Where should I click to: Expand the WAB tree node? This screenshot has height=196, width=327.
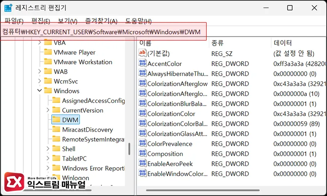point(40,71)
